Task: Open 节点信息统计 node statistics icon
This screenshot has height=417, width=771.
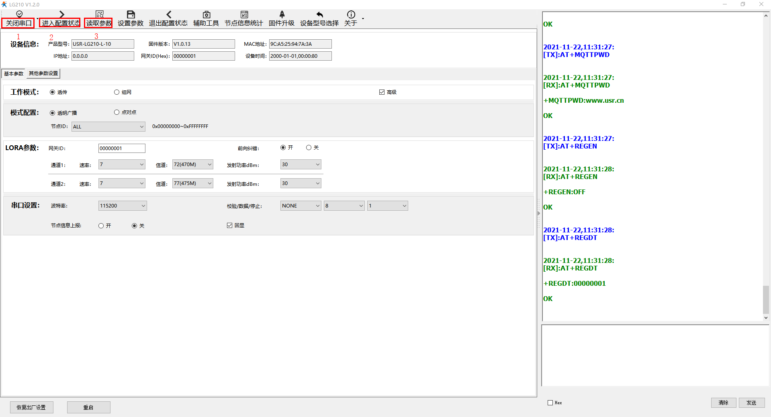Action: coord(244,14)
